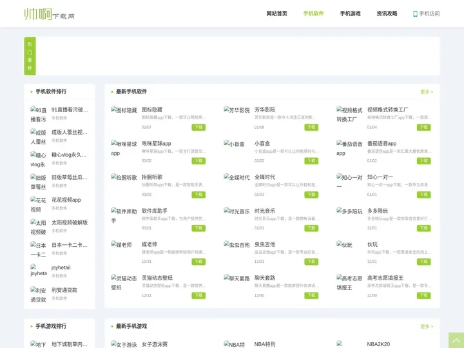The width and height of the screenshot is (464, 348).
Task: Open 日本一卡二卡 ranking entry
Action: pyautogui.click(x=70, y=245)
